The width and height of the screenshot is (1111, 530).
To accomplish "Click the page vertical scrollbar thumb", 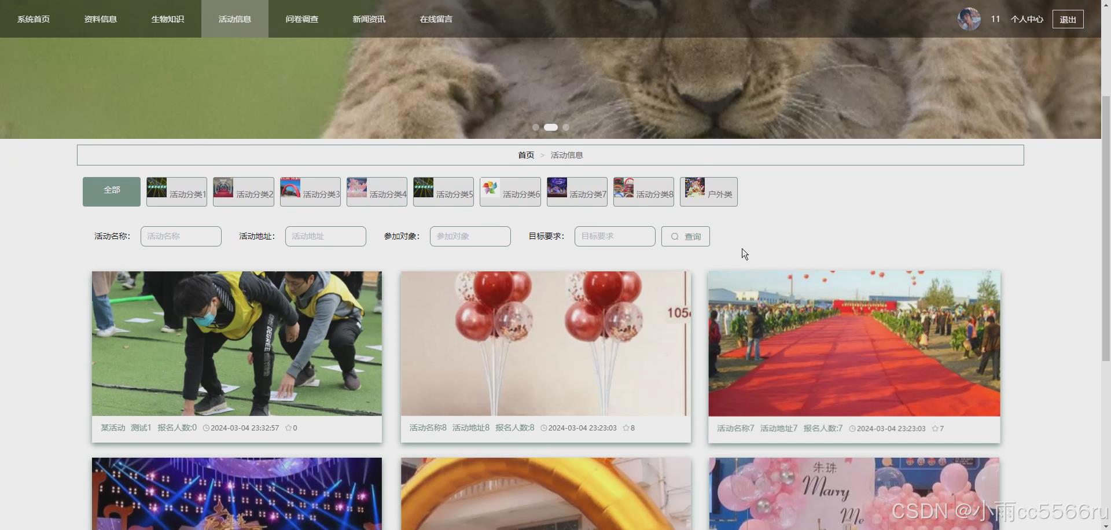I will point(1106,229).
